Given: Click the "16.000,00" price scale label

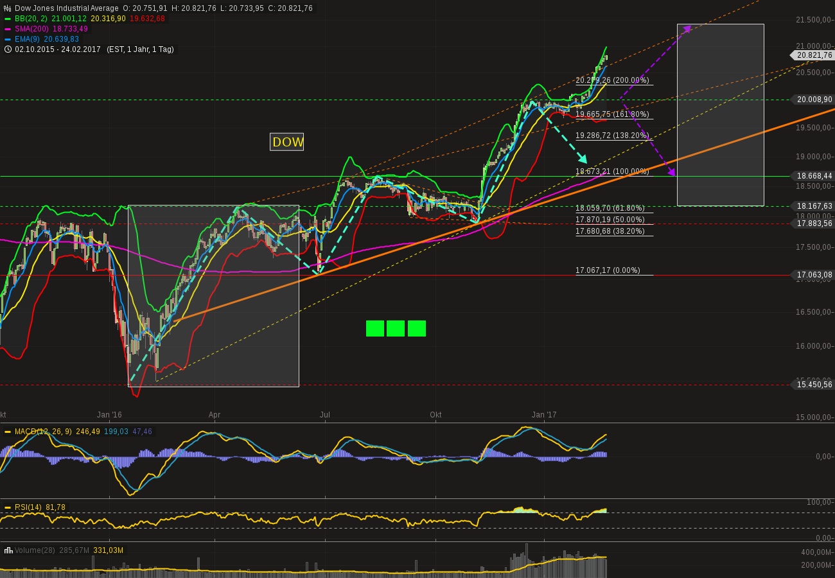Looking at the screenshot, I should (x=814, y=346).
